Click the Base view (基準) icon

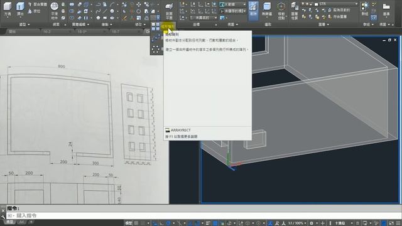point(386,6)
